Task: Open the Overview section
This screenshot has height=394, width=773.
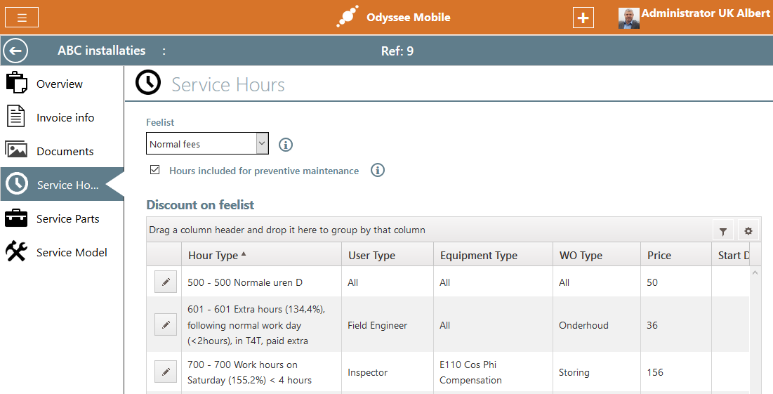Action: tap(60, 84)
